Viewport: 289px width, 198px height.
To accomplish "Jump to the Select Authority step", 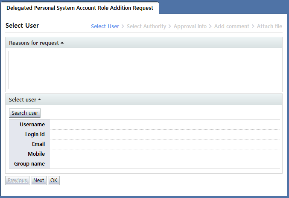I will click(x=146, y=26).
